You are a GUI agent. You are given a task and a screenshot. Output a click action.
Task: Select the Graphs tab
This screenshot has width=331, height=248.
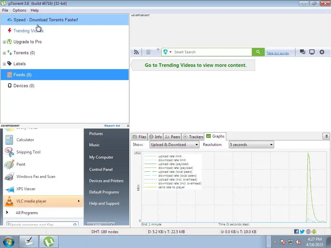(x=215, y=136)
